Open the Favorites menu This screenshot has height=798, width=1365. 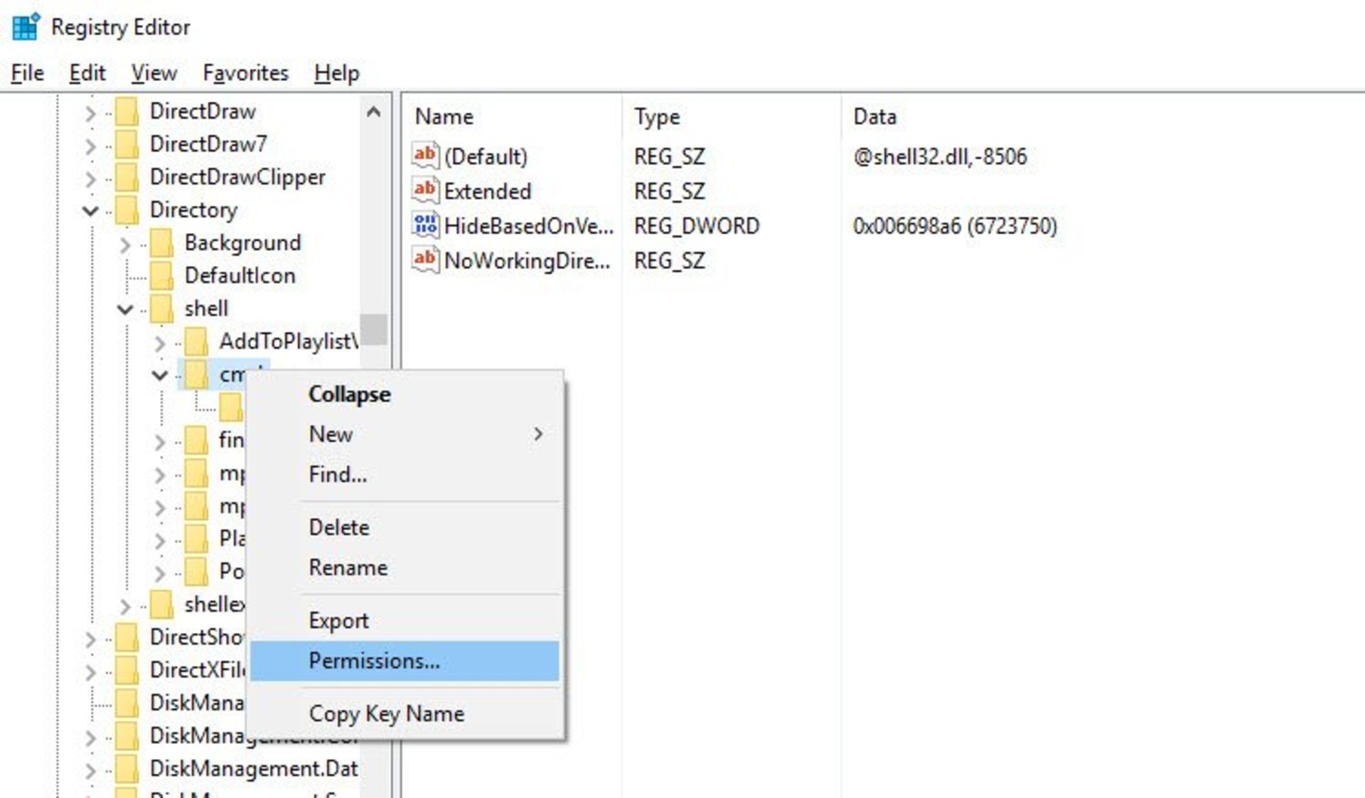[x=245, y=72]
